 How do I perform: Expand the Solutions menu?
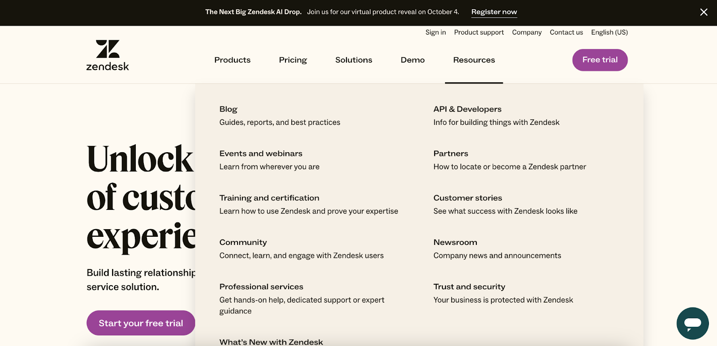pyautogui.click(x=354, y=60)
